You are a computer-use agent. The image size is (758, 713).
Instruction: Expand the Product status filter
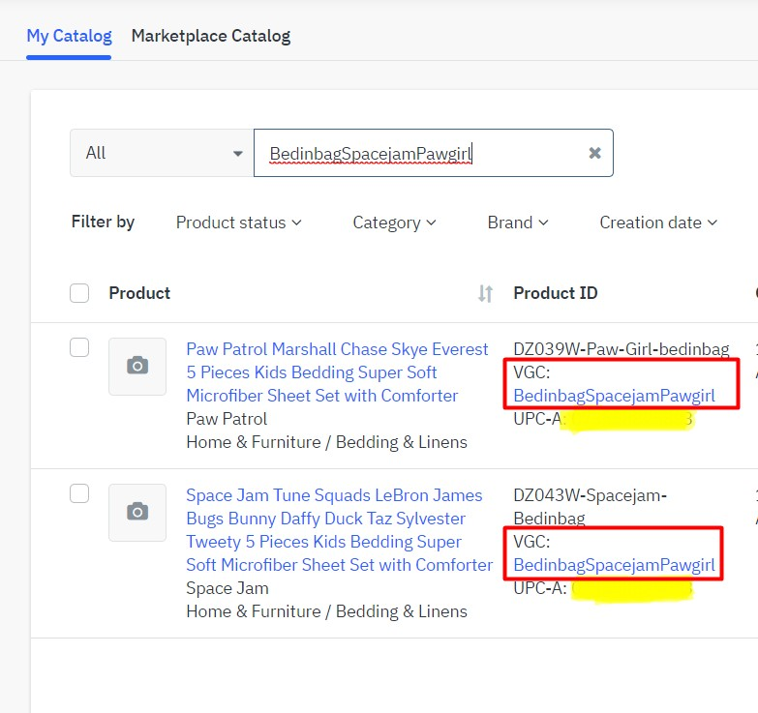tap(239, 223)
